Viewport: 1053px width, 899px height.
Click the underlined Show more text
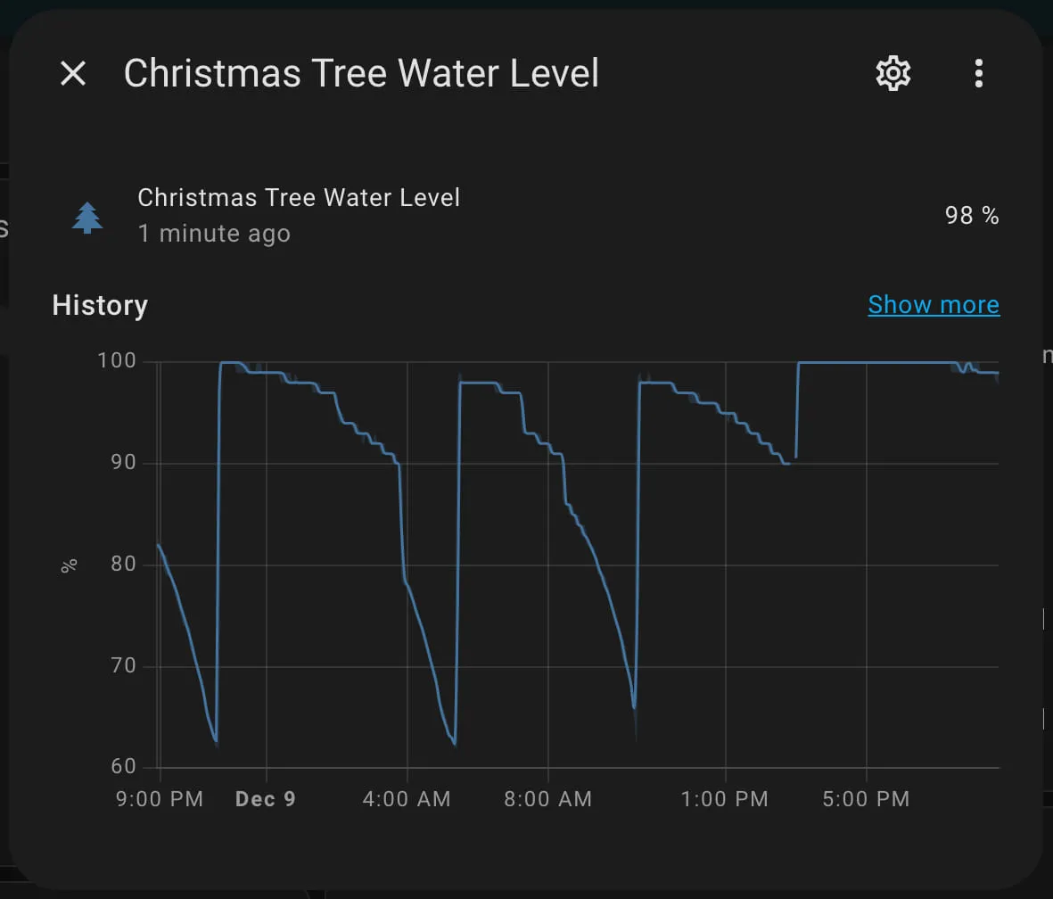[x=934, y=304]
